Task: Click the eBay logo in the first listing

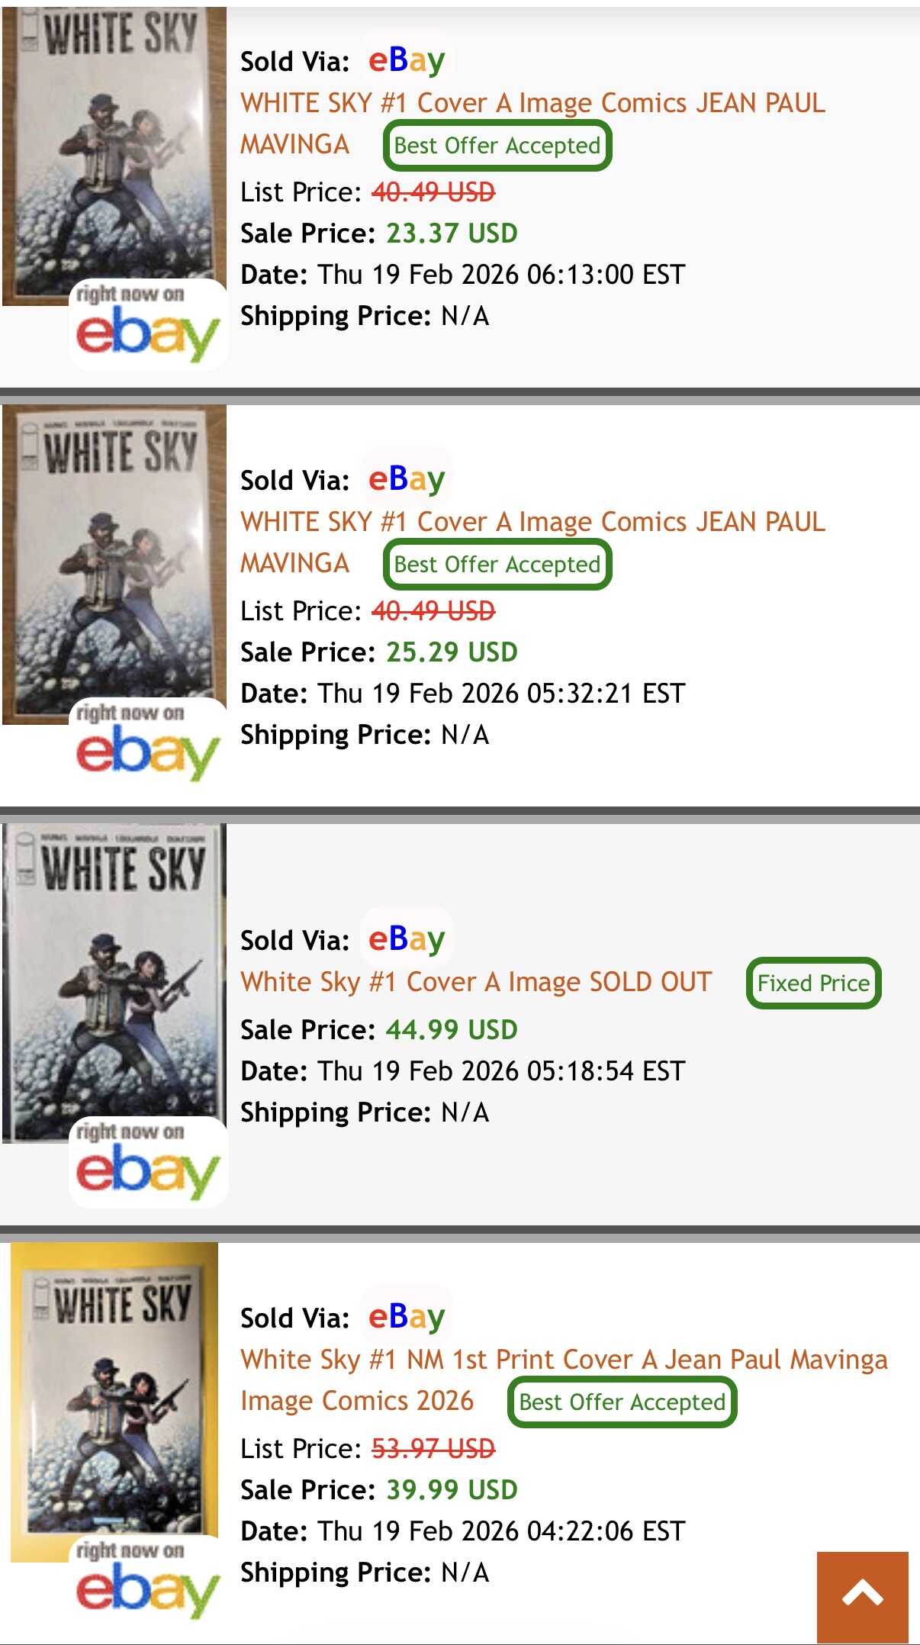Action: (406, 60)
